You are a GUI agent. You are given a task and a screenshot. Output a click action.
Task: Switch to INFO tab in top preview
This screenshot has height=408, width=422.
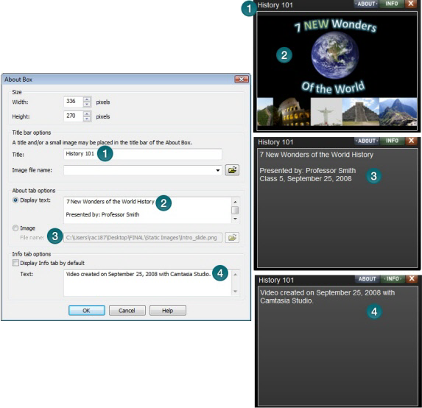click(391, 4)
